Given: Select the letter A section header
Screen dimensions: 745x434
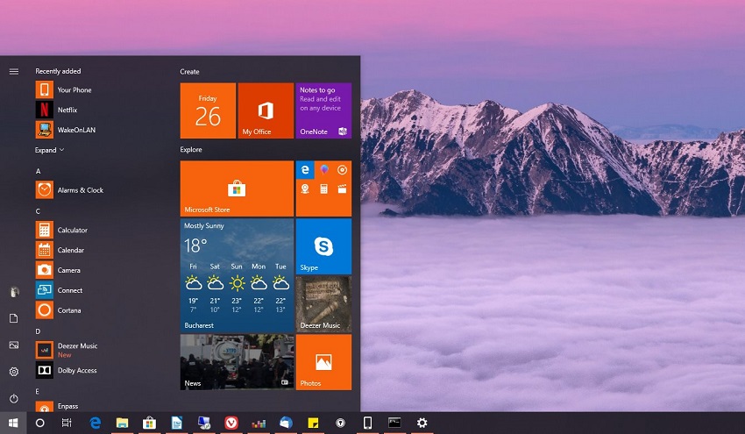Looking at the screenshot, I should coord(38,171).
